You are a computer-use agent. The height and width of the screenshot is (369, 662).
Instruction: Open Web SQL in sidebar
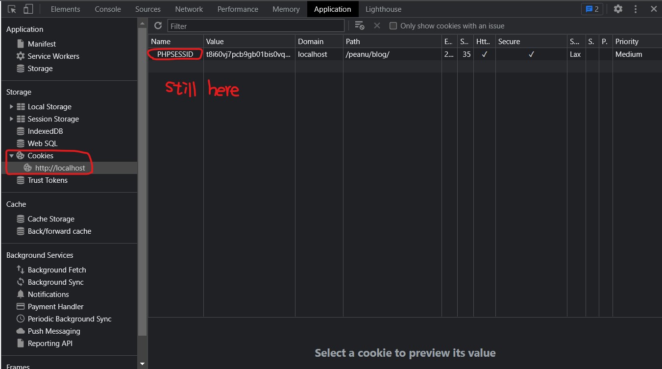(x=43, y=143)
